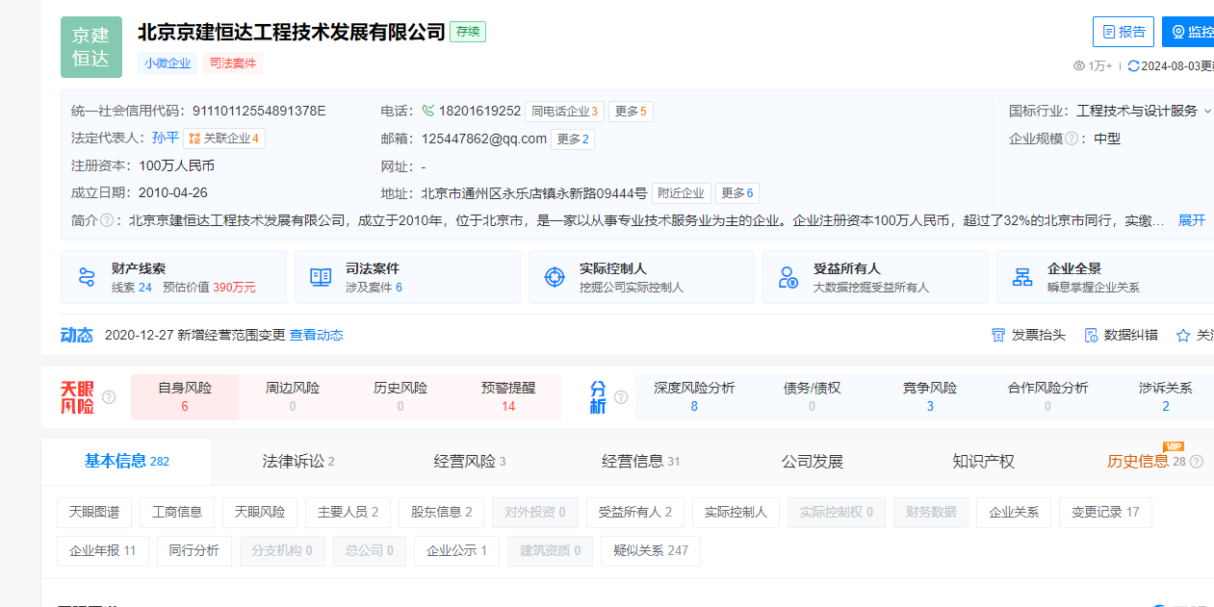Viewport: 1214px width, 607px height.
Task: Open the 实际控制人 card with target icon
Action: click(x=641, y=277)
